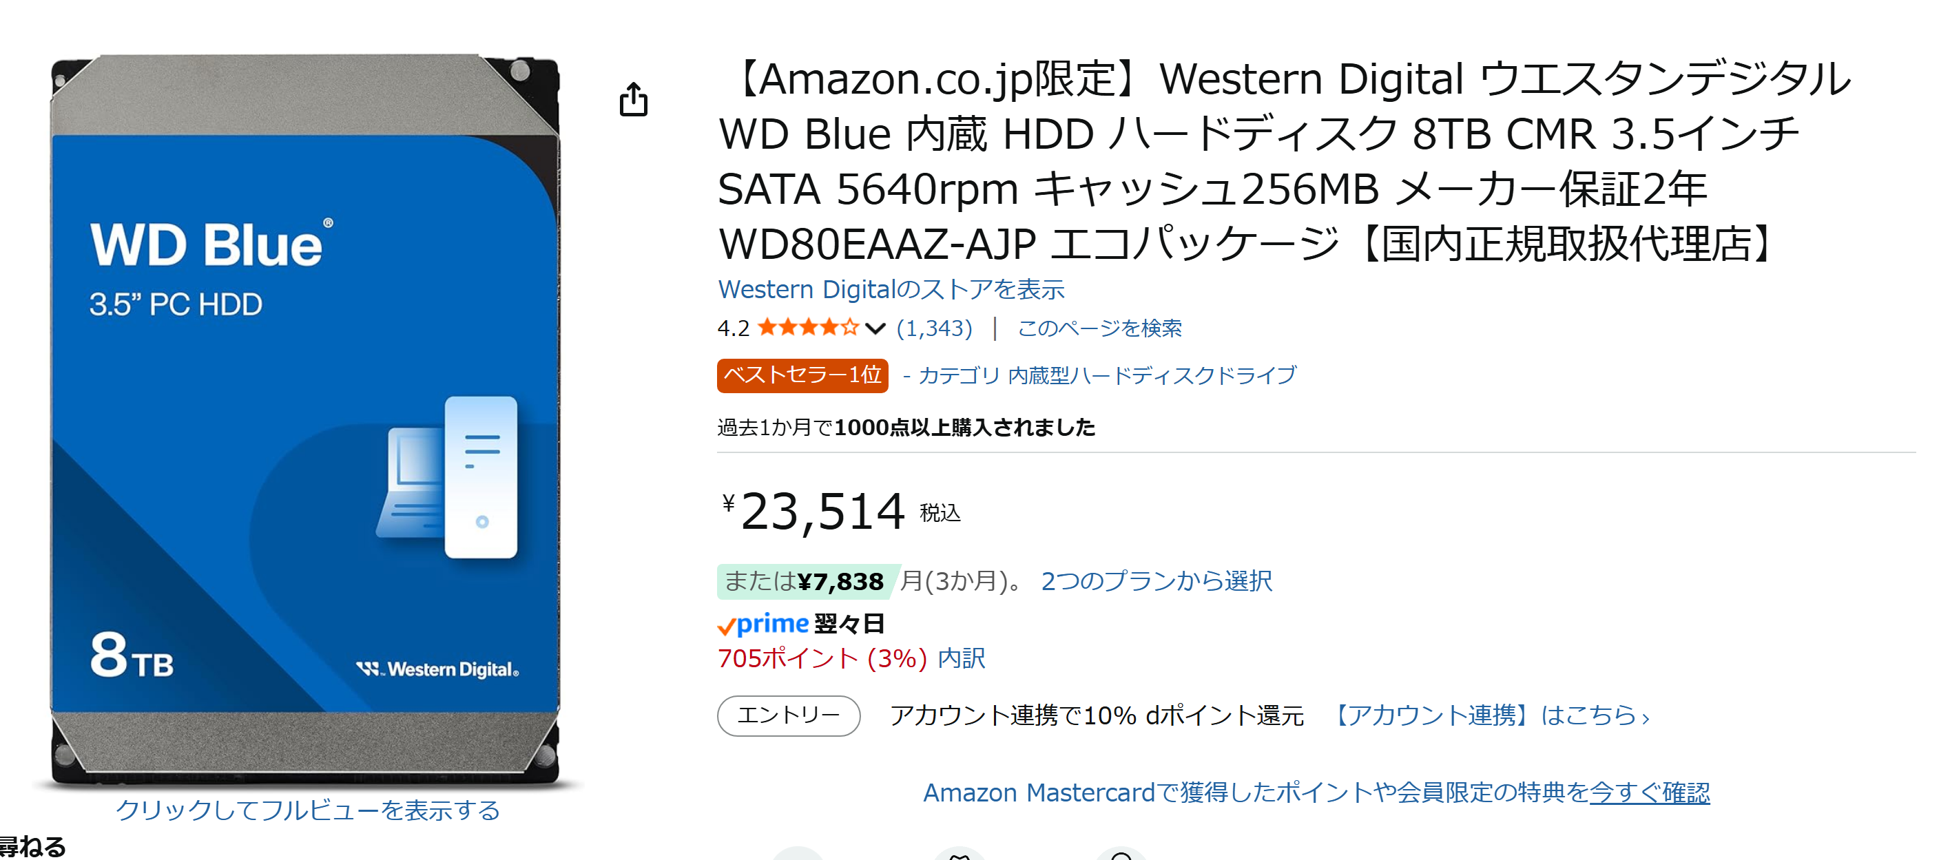Expand the rating breakdown chevron next to stars
This screenshot has height=860, width=1950.
(x=875, y=328)
